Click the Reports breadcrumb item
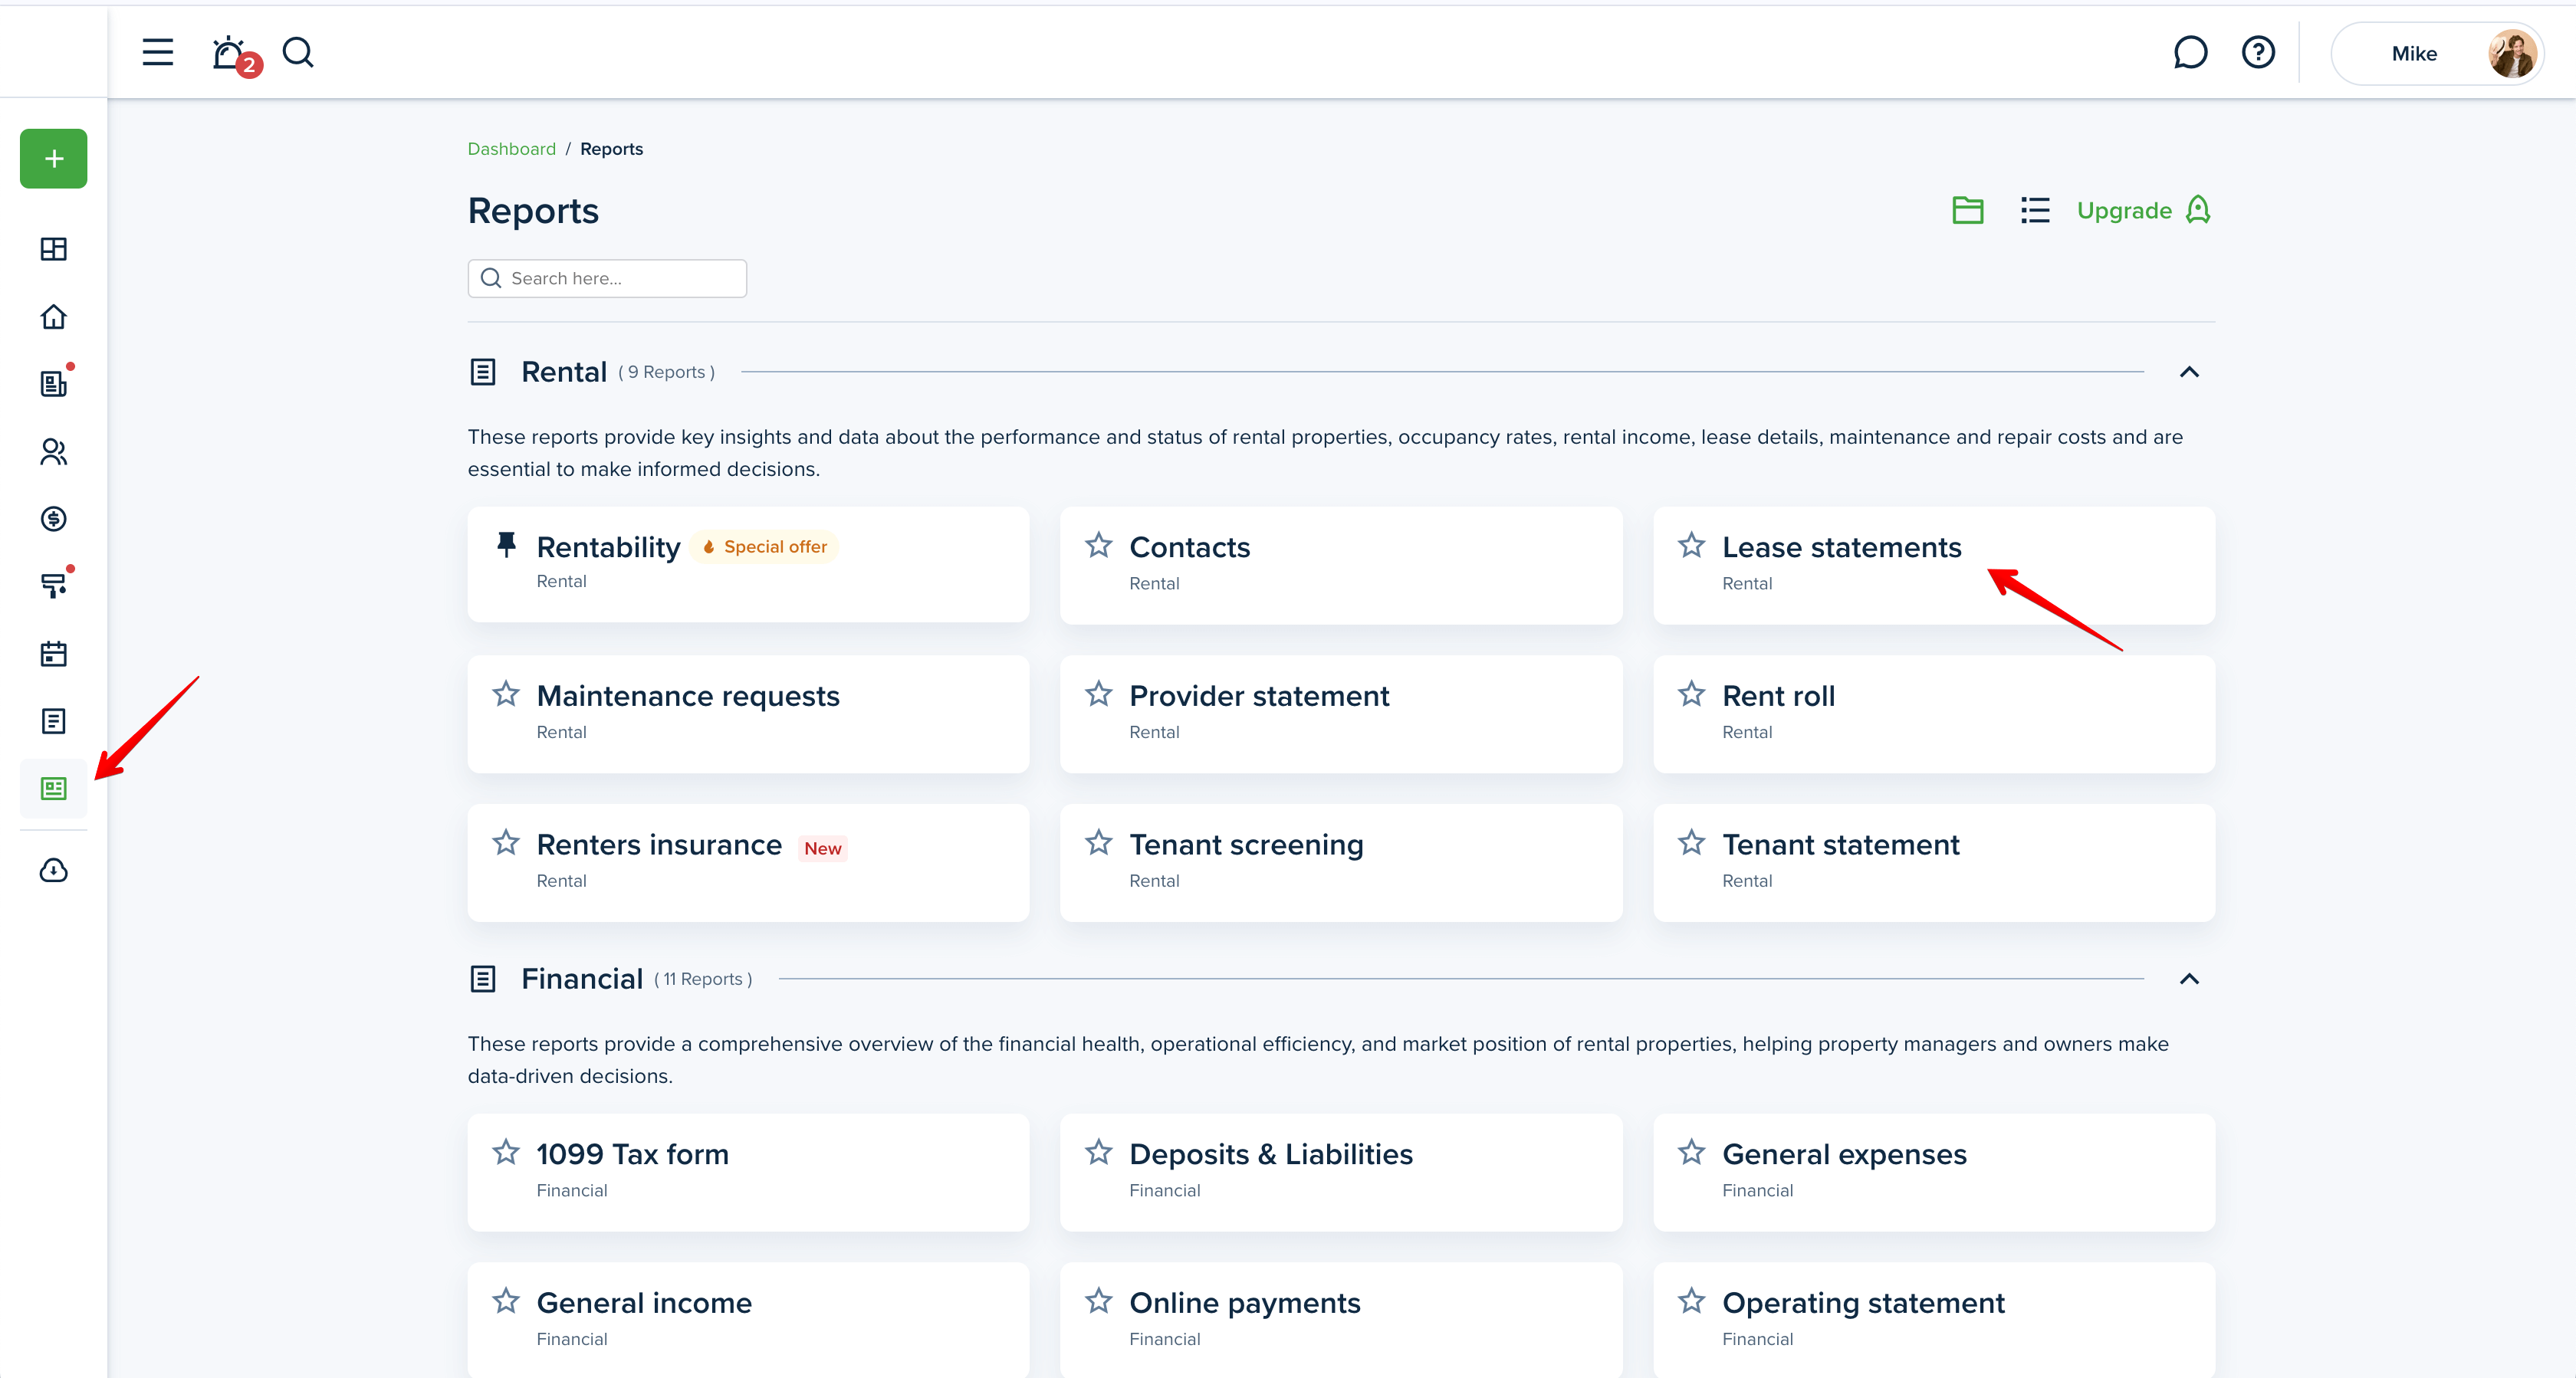The width and height of the screenshot is (2576, 1378). click(611, 149)
